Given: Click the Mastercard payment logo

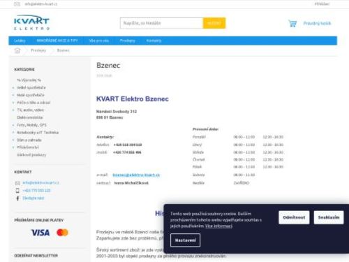Looking at the screenshot, I should [62, 233].
